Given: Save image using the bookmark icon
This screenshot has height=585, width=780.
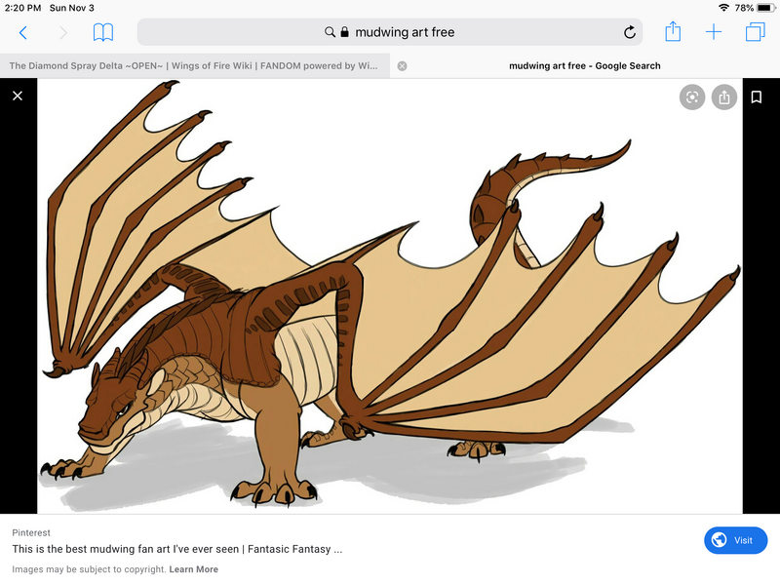Looking at the screenshot, I should coord(756,97).
